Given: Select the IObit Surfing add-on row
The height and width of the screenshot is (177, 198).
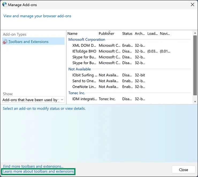Looking at the screenshot, I should coord(129,75).
